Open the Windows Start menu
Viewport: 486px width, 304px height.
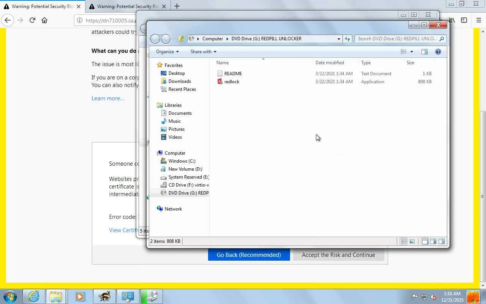tap(10, 296)
